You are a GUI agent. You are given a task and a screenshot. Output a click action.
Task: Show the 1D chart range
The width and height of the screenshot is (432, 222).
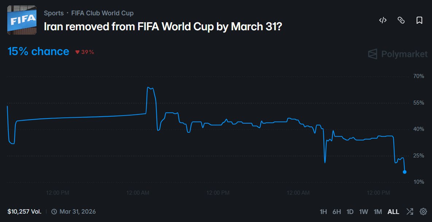coord(350,211)
